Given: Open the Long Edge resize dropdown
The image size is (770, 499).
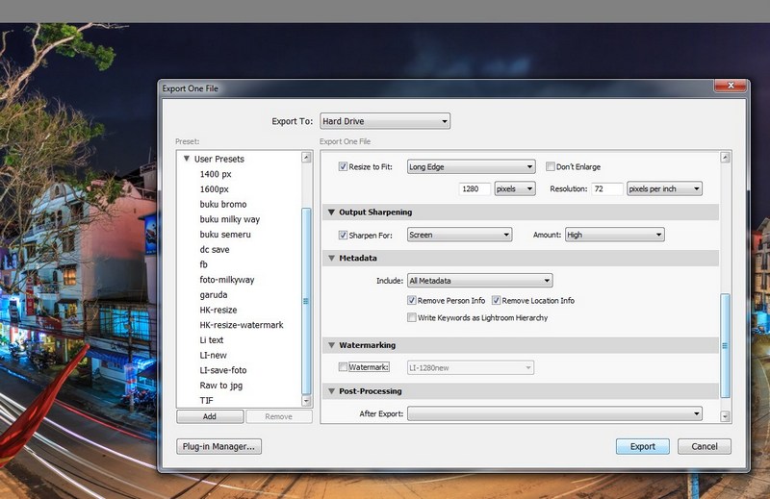Looking at the screenshot, I should click(x=471, y=166).
